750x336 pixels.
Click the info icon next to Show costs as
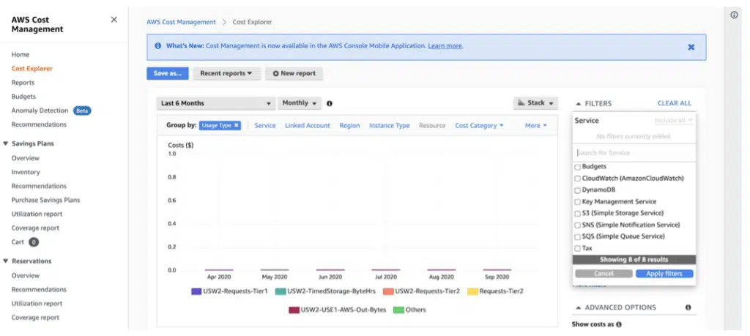(618, 324)
